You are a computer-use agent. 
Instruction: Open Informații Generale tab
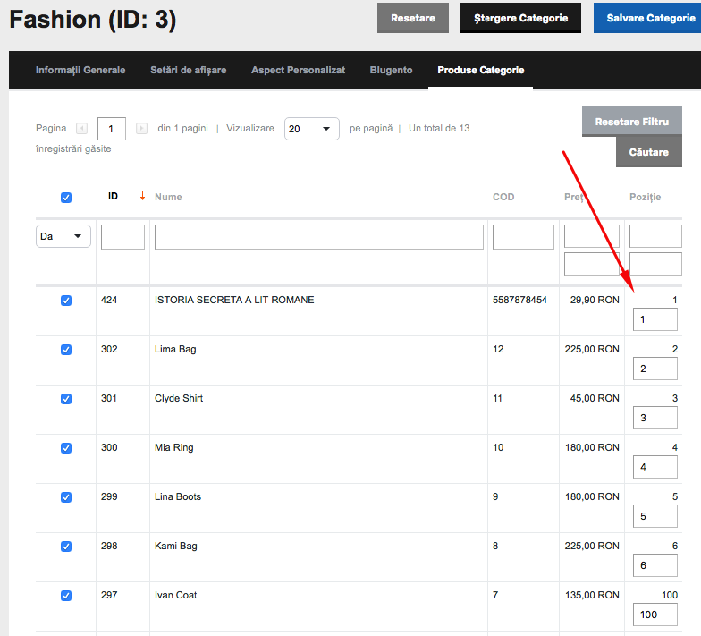point(80,70)
